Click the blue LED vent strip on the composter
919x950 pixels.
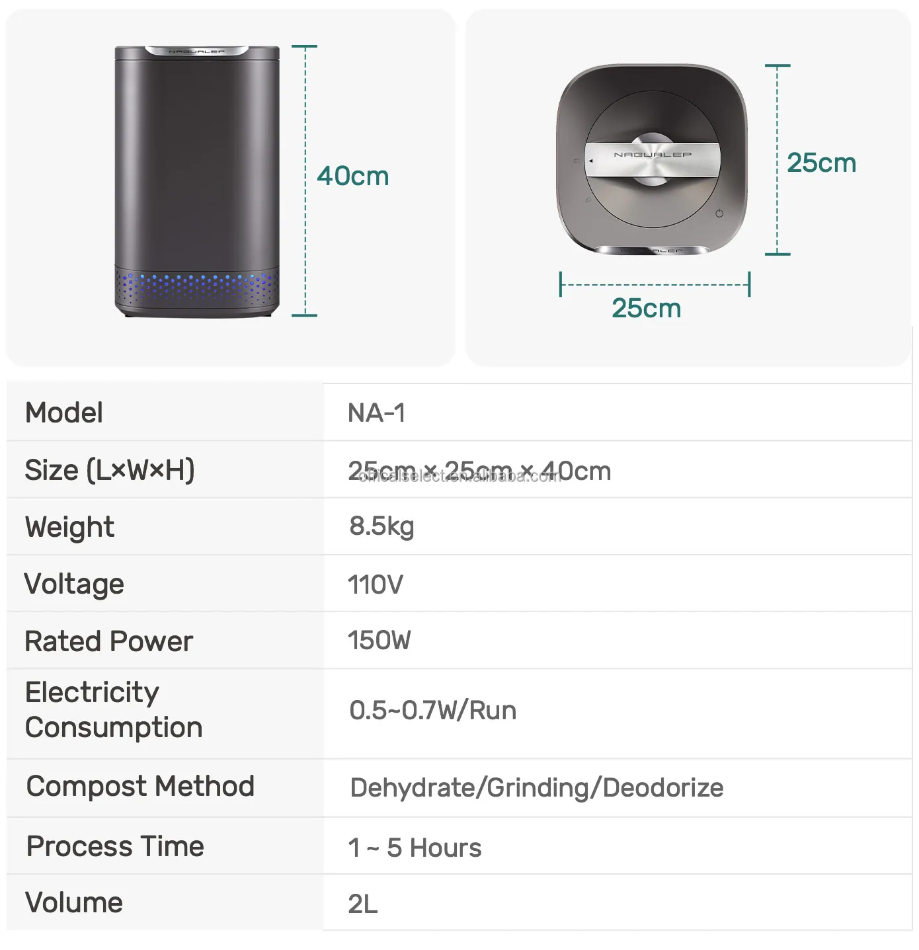[x=196, y=287]
